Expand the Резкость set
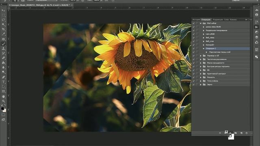The height and width of the screenshot is (146, 260). (x=201, y=77)
